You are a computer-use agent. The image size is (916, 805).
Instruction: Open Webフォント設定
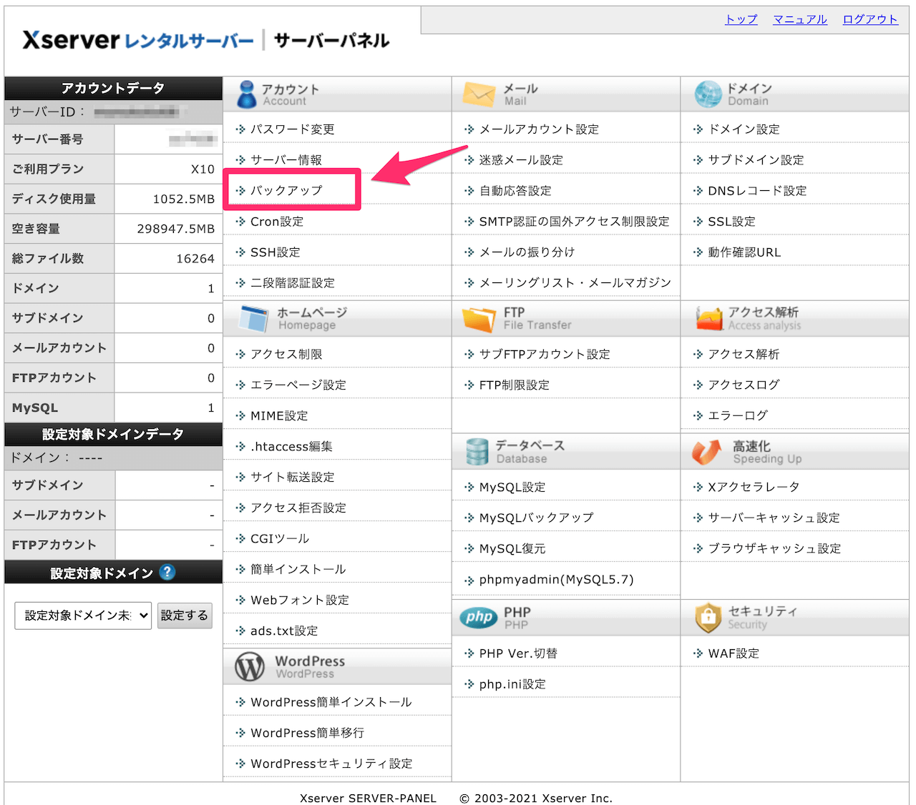300,601
